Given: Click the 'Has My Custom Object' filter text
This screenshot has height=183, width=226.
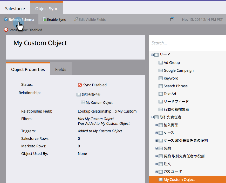Looking at the screenshot, I should click(x=96, y=119).
